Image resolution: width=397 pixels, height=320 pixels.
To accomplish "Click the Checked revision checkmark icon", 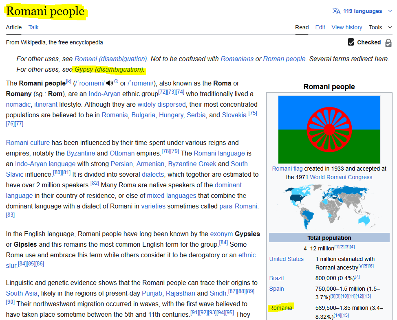I will point(351,42).
